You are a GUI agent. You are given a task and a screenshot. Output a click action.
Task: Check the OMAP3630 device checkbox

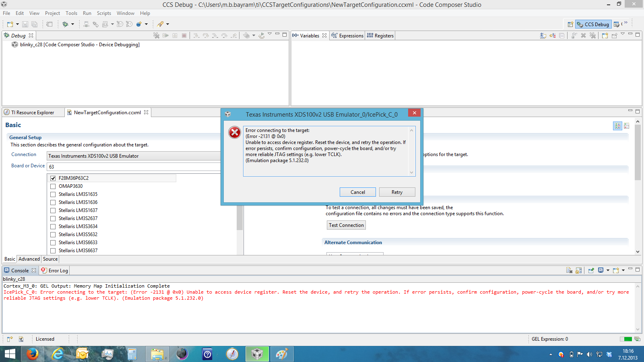pyautogui.click(x=53, y=186)
